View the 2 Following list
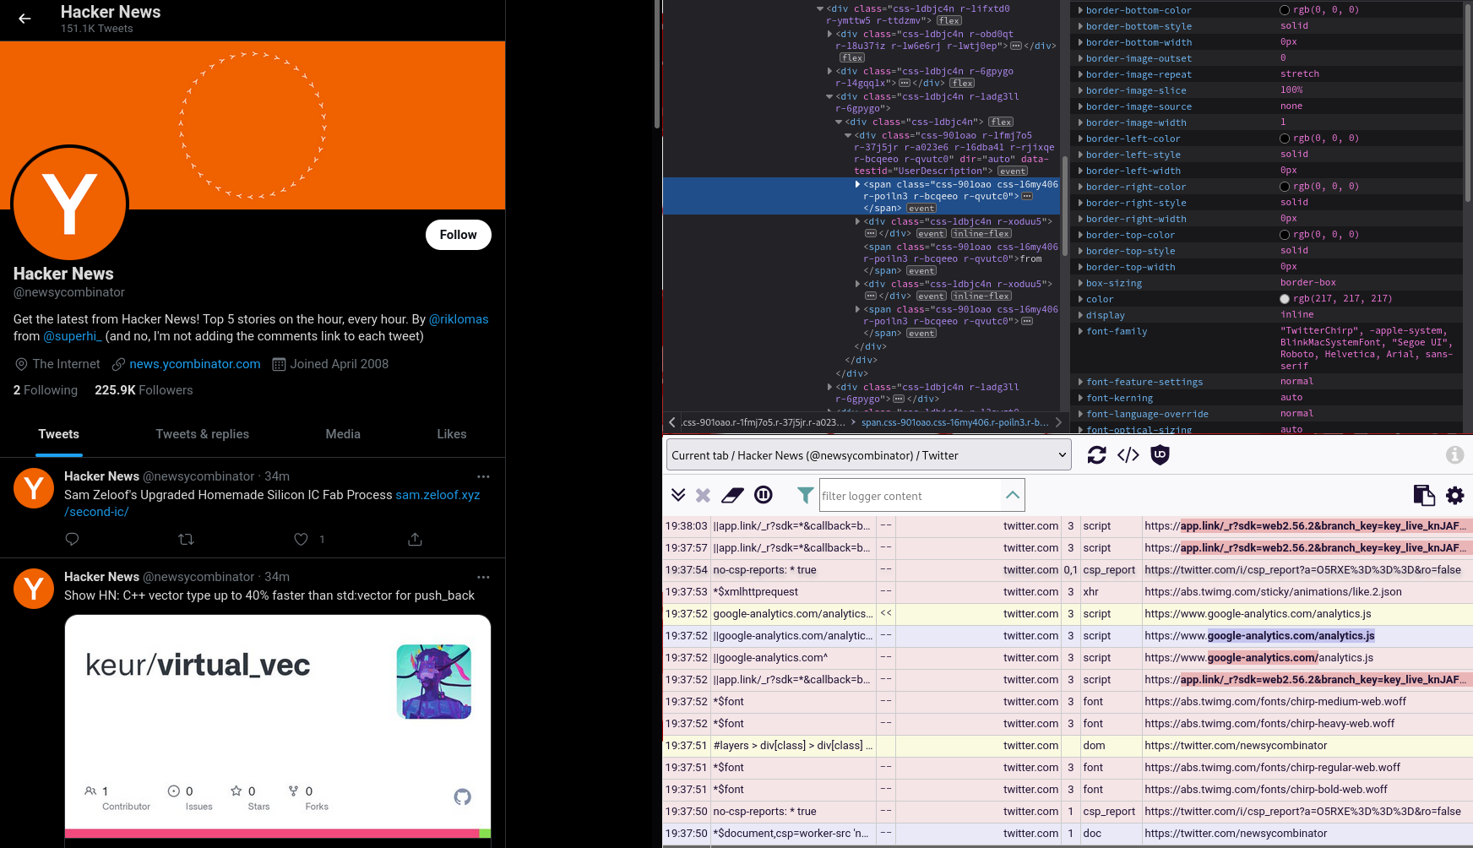 pyautogui.click(x=46, y=390)
